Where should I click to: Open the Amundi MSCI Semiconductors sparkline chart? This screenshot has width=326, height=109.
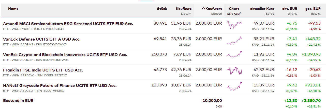[x=234, y=25]
